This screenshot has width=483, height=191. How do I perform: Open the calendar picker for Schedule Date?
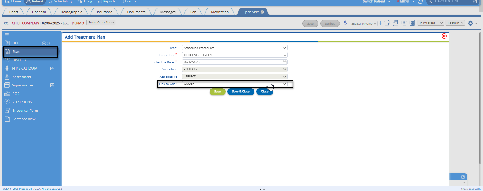(x=284, y=62)
